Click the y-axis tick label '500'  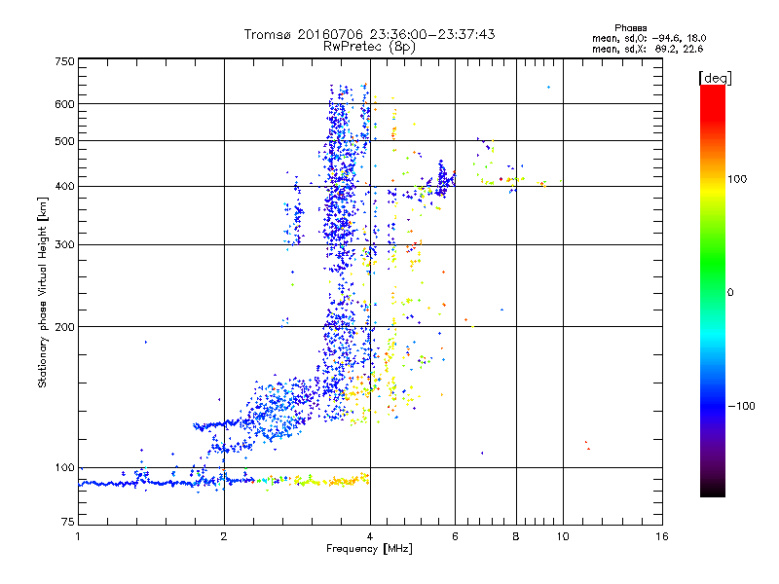pyautogui.click(x=64, y=141)
